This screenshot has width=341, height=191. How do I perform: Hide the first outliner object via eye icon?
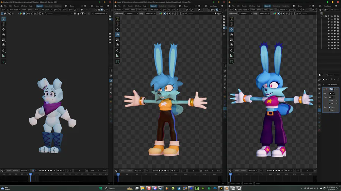click(x=332, y=16)
